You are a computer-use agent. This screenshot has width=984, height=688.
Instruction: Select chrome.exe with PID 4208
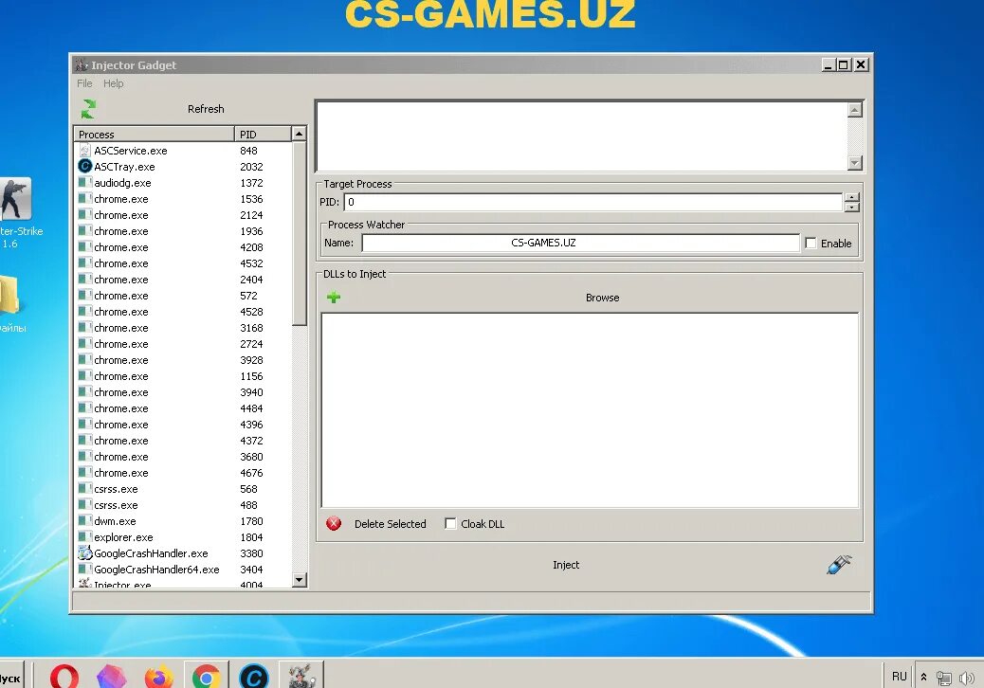pos(183,247)
